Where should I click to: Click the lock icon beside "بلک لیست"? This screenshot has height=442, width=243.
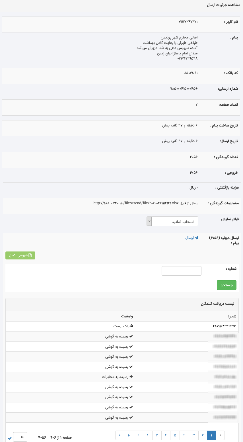coord(132,326)
